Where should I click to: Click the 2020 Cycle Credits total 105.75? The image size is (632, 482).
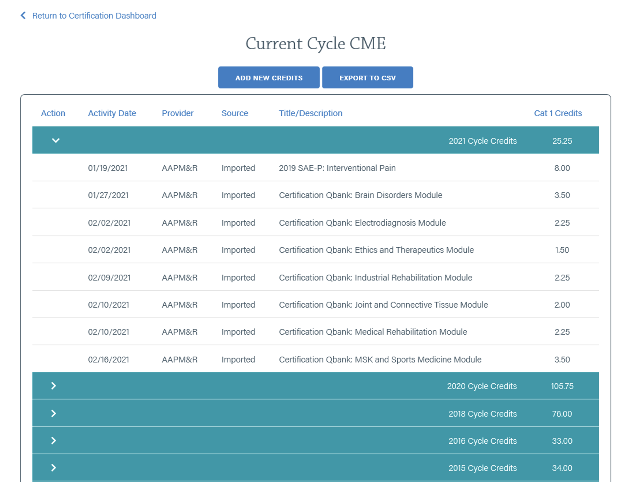562,386
